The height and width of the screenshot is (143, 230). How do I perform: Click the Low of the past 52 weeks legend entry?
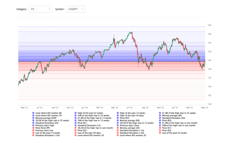click(173, 133)
